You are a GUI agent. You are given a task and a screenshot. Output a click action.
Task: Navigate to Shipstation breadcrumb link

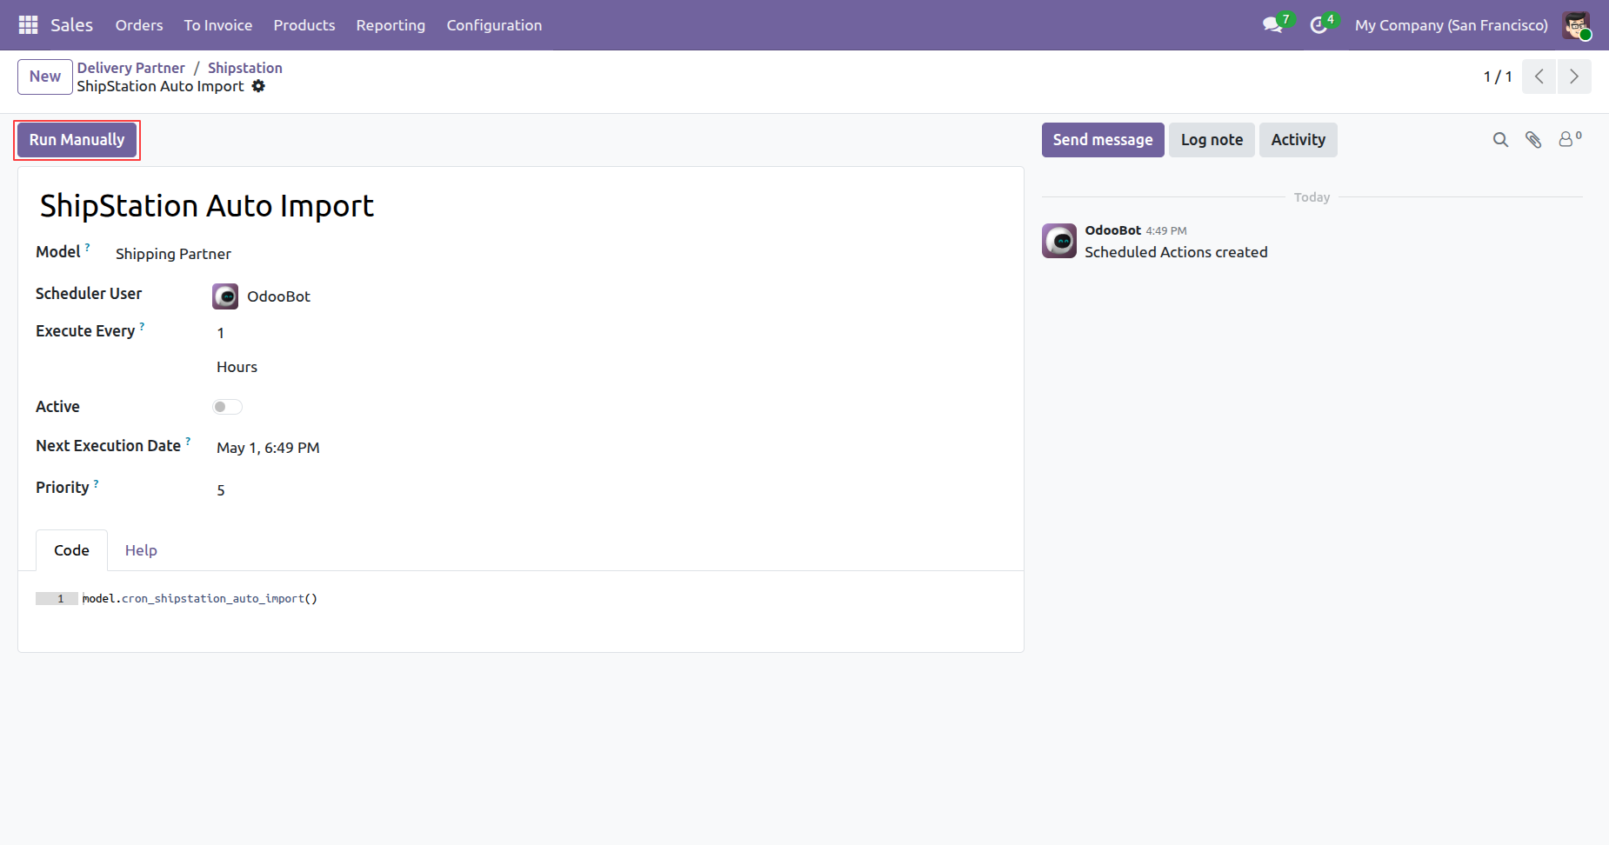245,68
